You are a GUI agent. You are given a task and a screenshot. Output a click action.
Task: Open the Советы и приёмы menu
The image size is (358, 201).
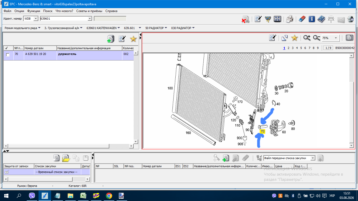coord(89,11)
